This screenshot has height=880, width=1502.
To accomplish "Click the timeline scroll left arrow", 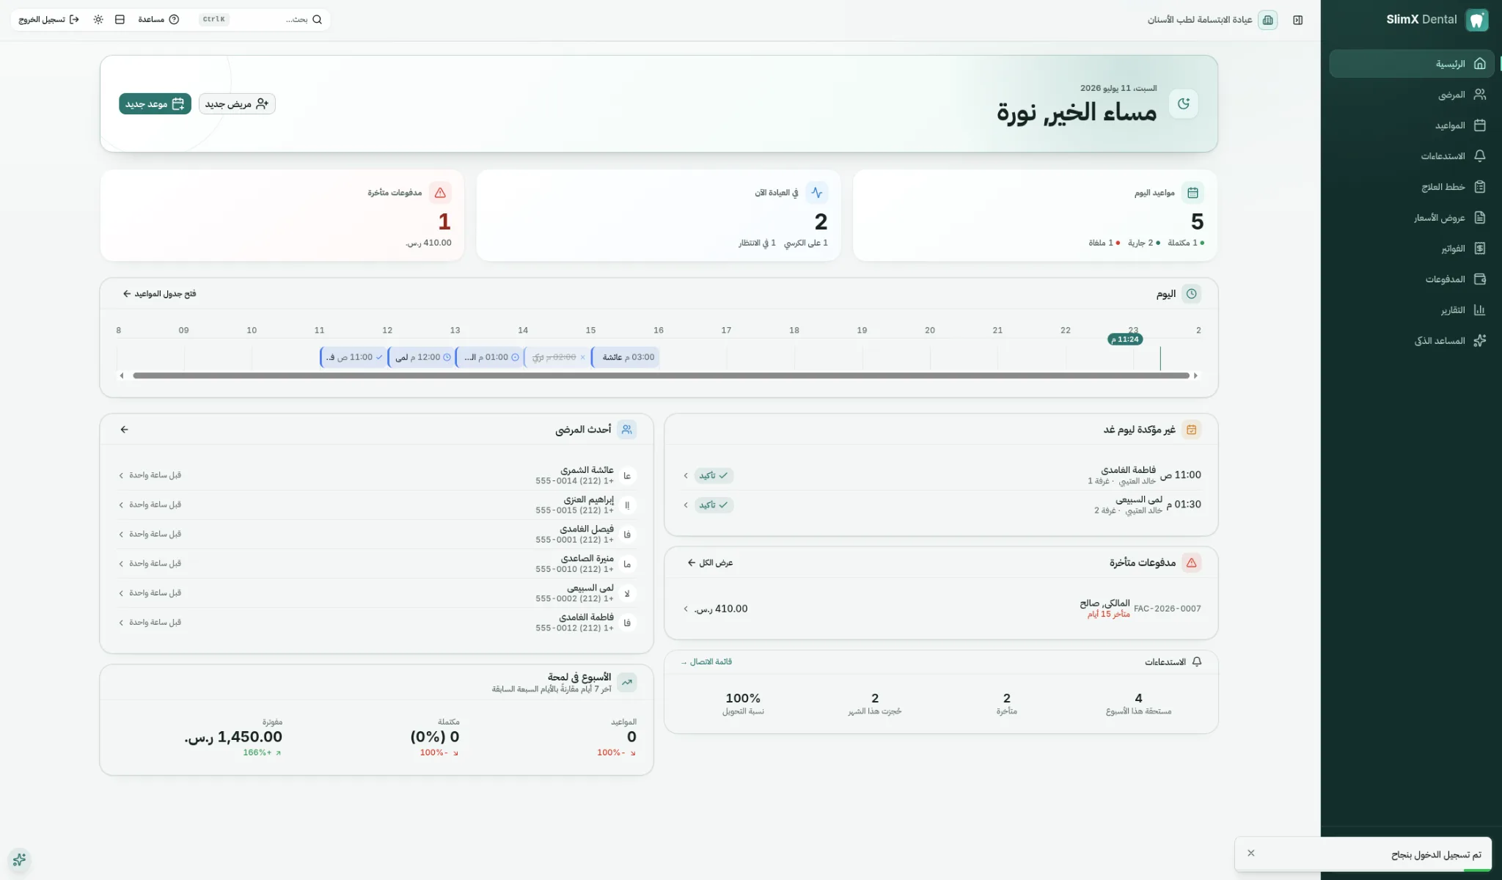I will 122,375.
